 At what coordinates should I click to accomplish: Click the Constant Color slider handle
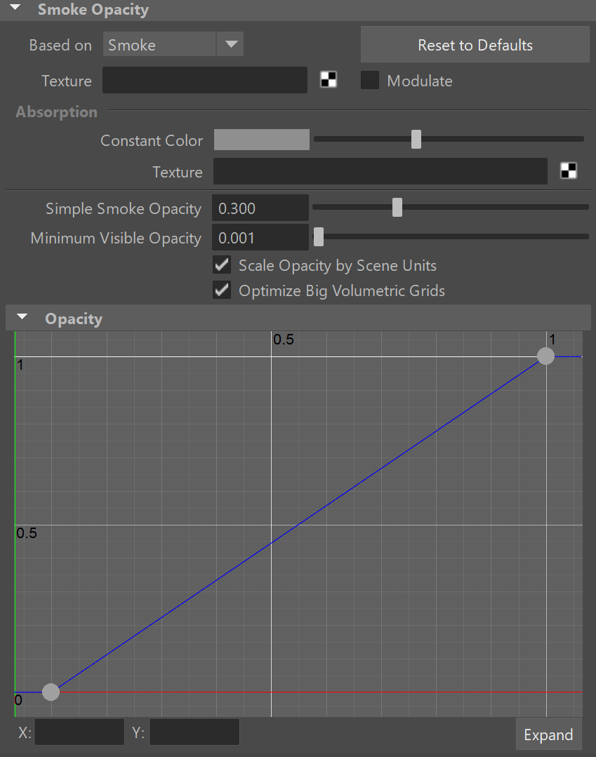pyautogui.click(x=416, y=140)
